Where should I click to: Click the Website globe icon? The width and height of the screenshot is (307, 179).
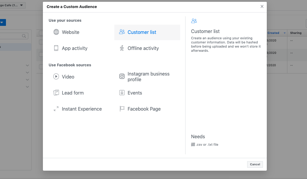point(56,32)
